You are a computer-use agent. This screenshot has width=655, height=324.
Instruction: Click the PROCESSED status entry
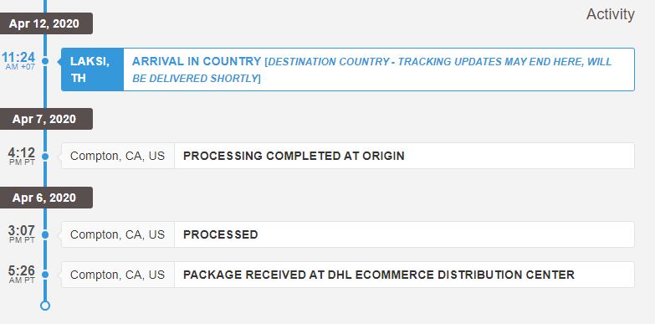[404, 234]
